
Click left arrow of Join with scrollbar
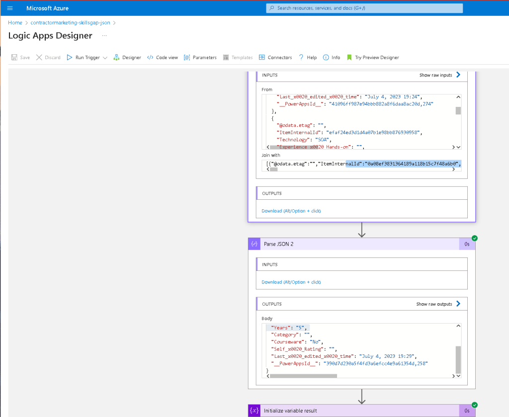(268, 169)
